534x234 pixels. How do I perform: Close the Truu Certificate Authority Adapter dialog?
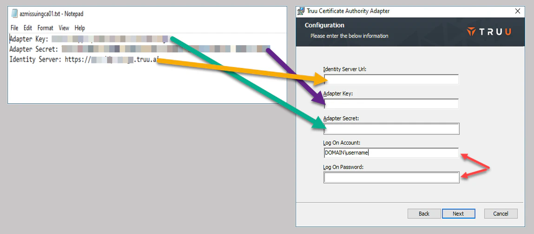click(518, 11)
